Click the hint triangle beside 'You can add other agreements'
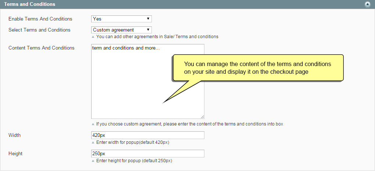375x171 pixels. pos(93,37)
